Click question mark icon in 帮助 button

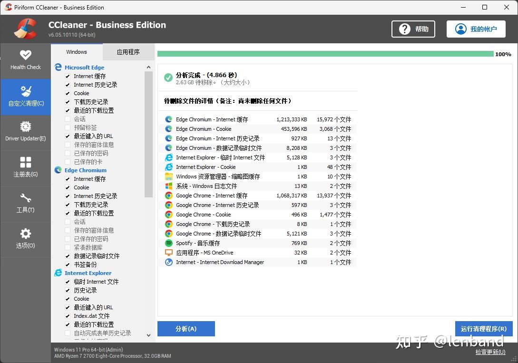405,29
